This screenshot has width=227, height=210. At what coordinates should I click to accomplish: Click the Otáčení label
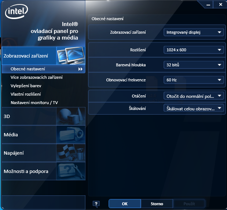tap(139, 96)
